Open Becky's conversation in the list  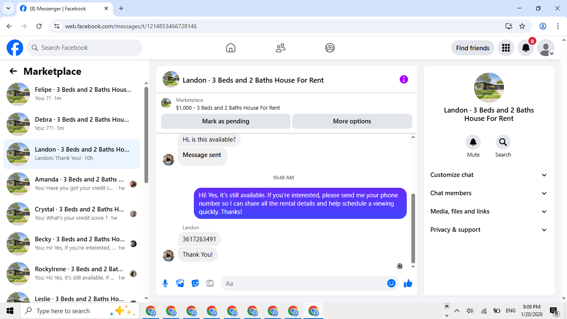click(x=72, y=243)
